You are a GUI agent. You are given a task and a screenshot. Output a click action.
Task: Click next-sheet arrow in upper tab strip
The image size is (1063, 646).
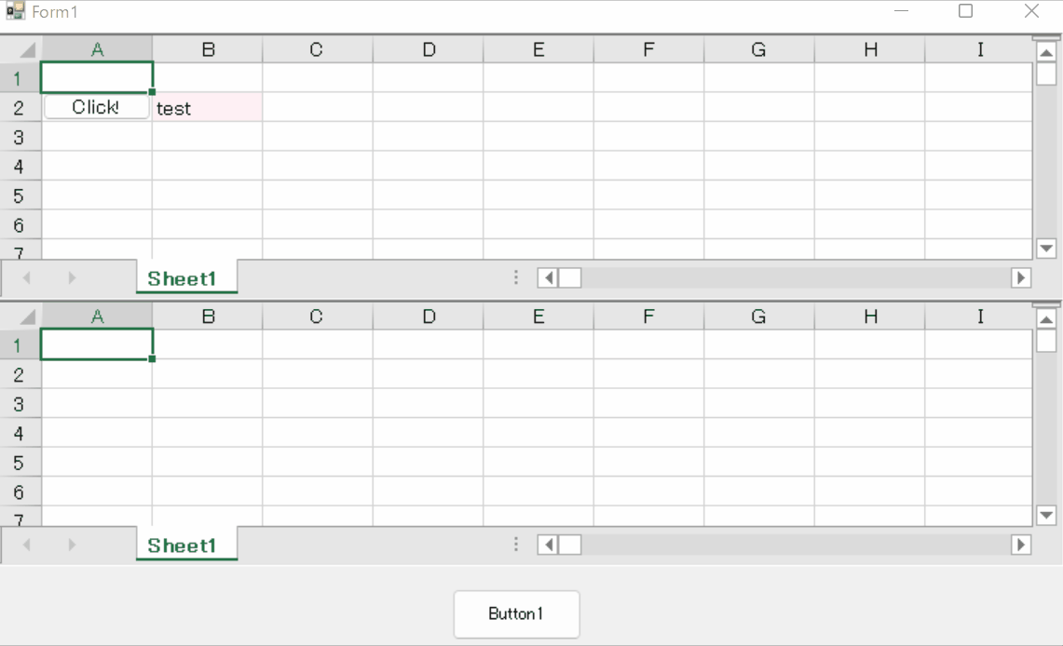click(x=72, y=277)
